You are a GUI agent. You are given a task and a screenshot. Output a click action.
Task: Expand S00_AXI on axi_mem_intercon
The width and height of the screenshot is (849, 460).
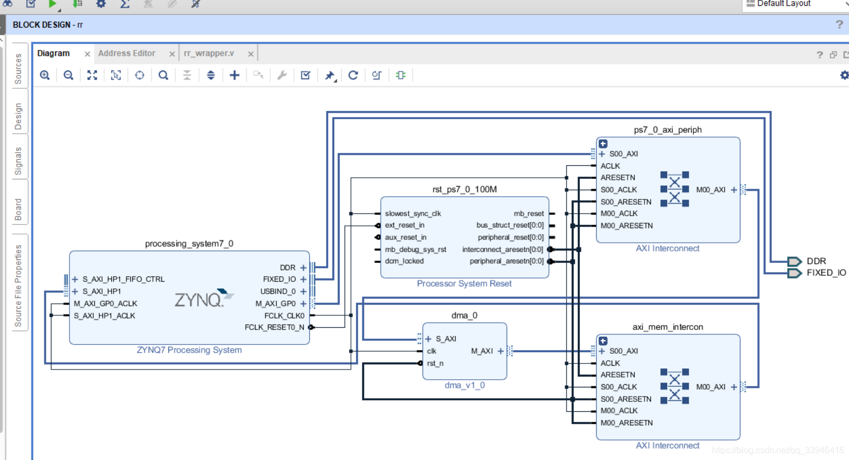point(602,351)
